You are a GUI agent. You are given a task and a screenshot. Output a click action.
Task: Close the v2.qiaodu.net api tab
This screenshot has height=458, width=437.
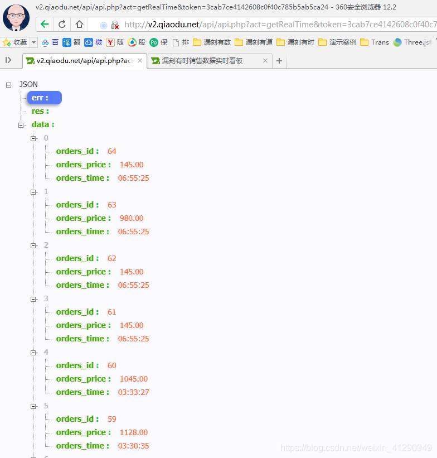click(140, 61)
